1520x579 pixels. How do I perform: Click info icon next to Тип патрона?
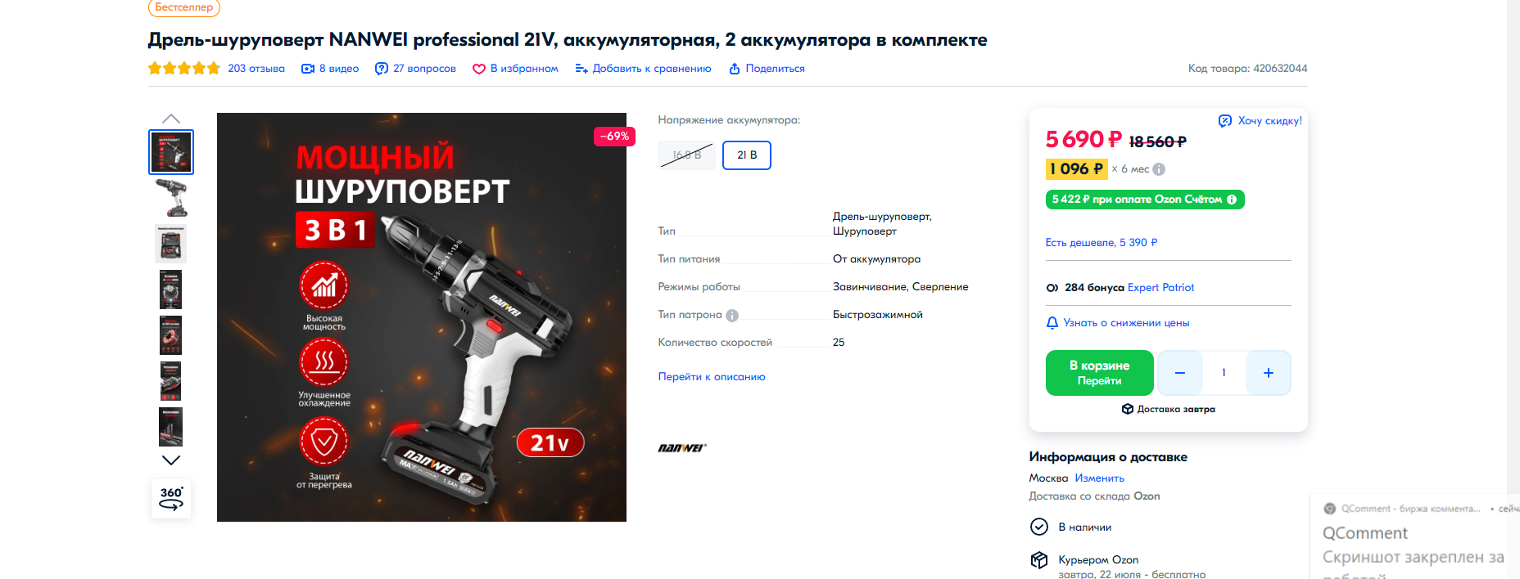(x=732, y=316)
